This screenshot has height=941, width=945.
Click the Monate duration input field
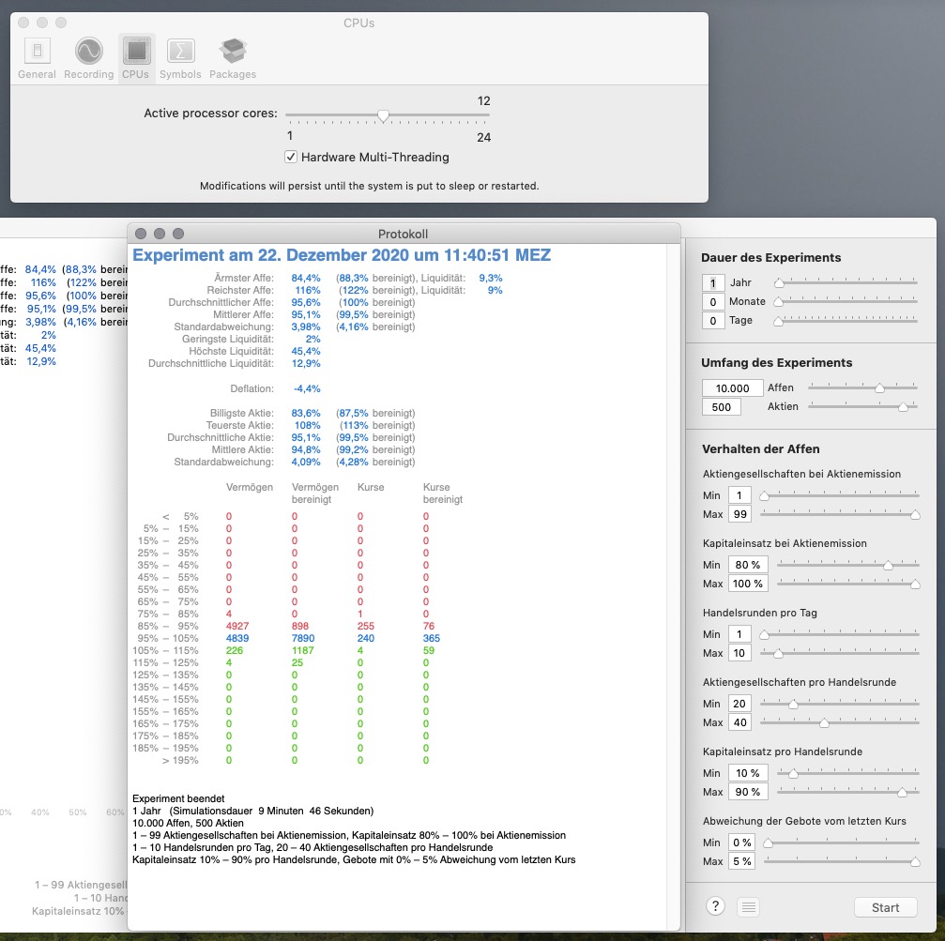(713, 302)
